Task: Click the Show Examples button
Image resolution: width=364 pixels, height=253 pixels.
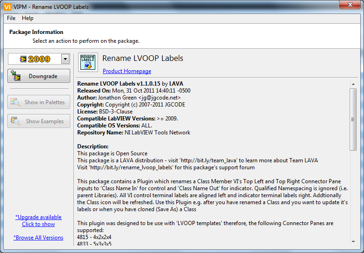Action: coord(39,121)
